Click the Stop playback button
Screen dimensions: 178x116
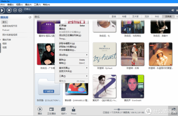(x=9, y=10)
